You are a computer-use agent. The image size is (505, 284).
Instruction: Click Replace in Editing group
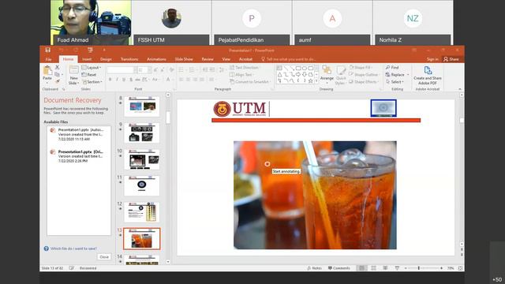click(397, 75)
